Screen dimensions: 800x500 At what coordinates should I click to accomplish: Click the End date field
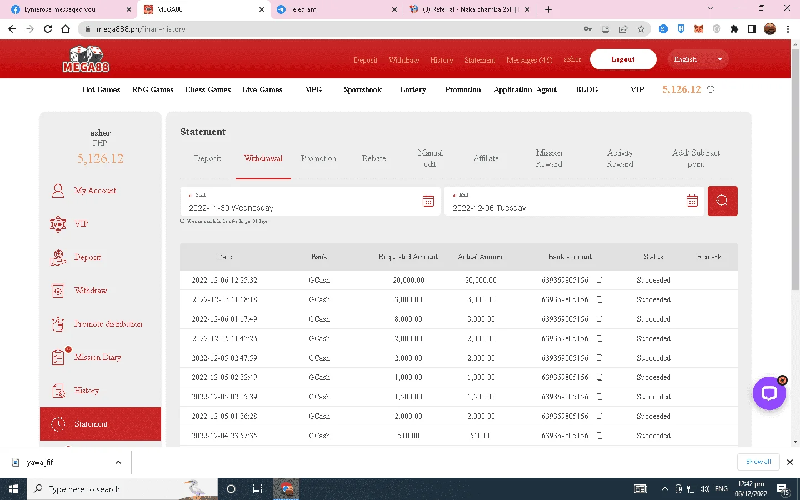574,201
